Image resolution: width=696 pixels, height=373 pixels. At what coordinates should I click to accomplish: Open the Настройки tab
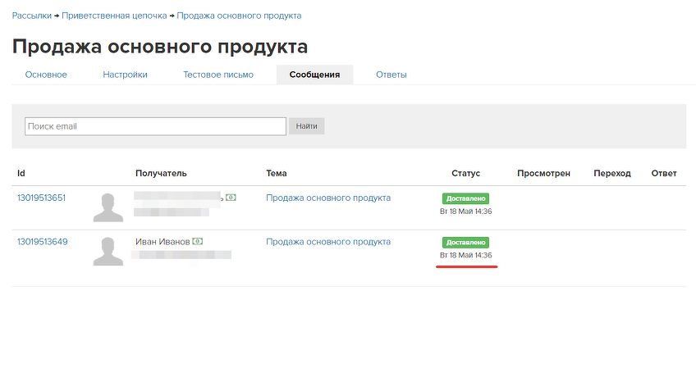coord(125,75)
